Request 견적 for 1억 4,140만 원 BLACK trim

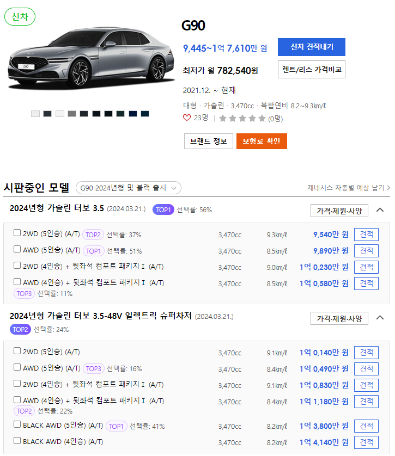(x=366, y=442)
